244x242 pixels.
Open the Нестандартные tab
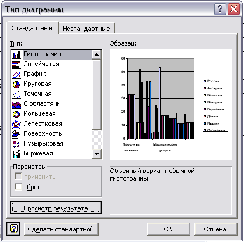click(x=86, y=29)
